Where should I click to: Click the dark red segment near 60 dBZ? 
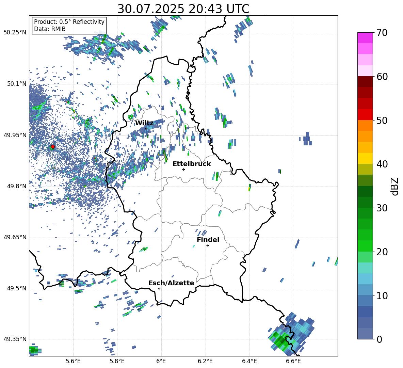[x=365, y=82]
